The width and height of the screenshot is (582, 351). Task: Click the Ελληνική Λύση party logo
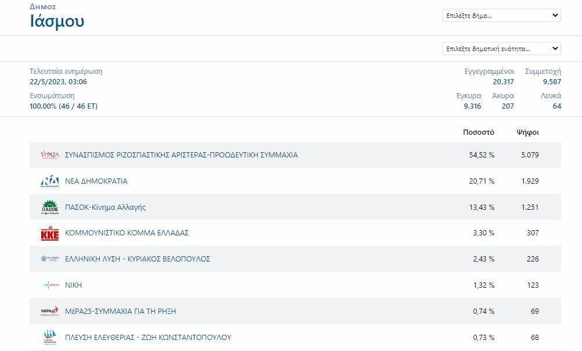[x=50, y=259]
